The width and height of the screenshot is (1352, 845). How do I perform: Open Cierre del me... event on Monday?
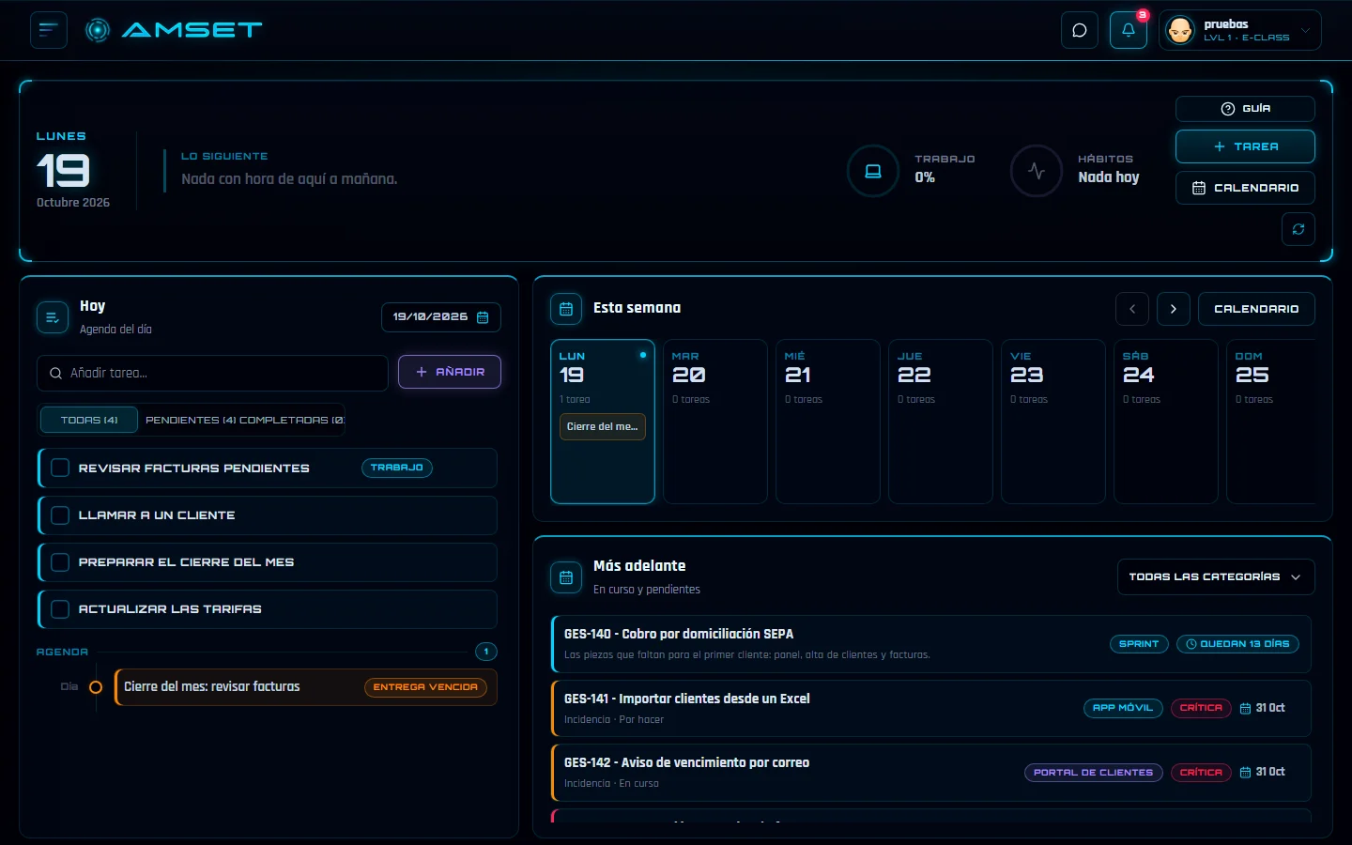point(603,426)
